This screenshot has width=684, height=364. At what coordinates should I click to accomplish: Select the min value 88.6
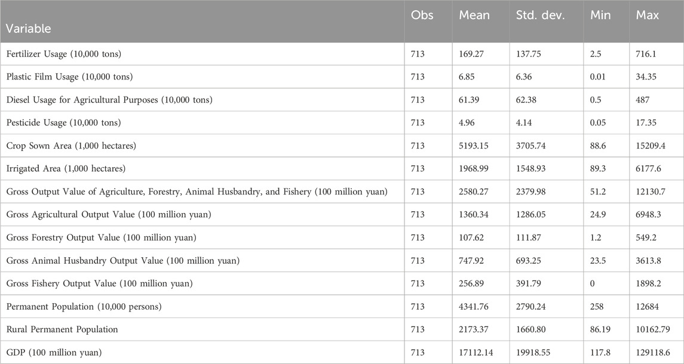(x=597, y=146)
